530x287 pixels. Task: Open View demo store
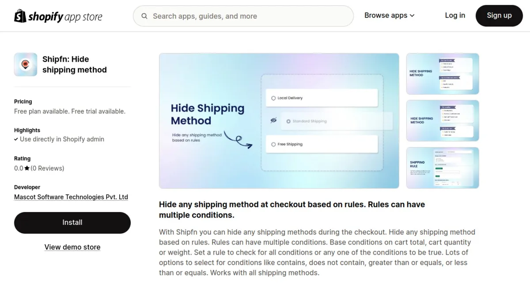tap(72, 247)
